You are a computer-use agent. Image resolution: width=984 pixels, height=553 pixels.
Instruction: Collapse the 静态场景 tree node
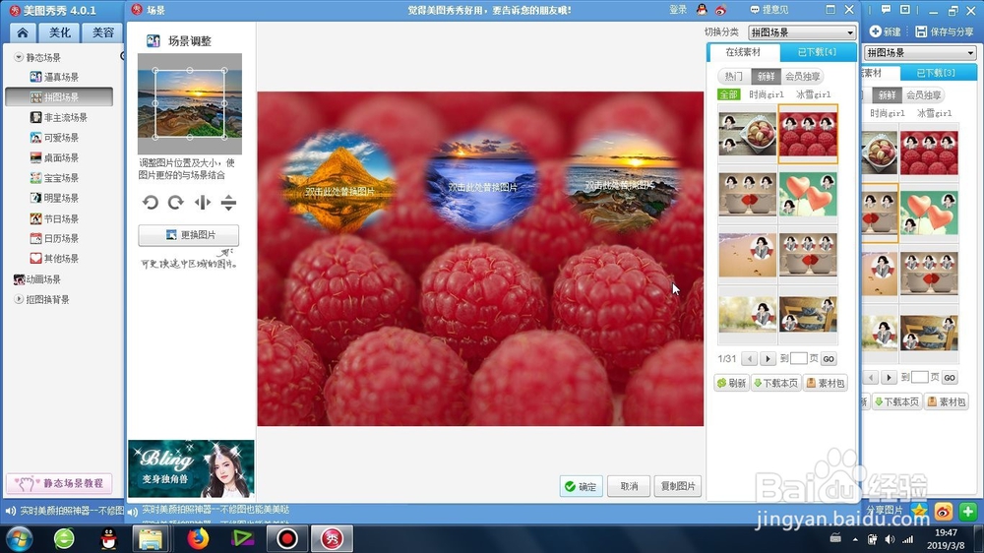pyautogui.click(x=18, y=57)
